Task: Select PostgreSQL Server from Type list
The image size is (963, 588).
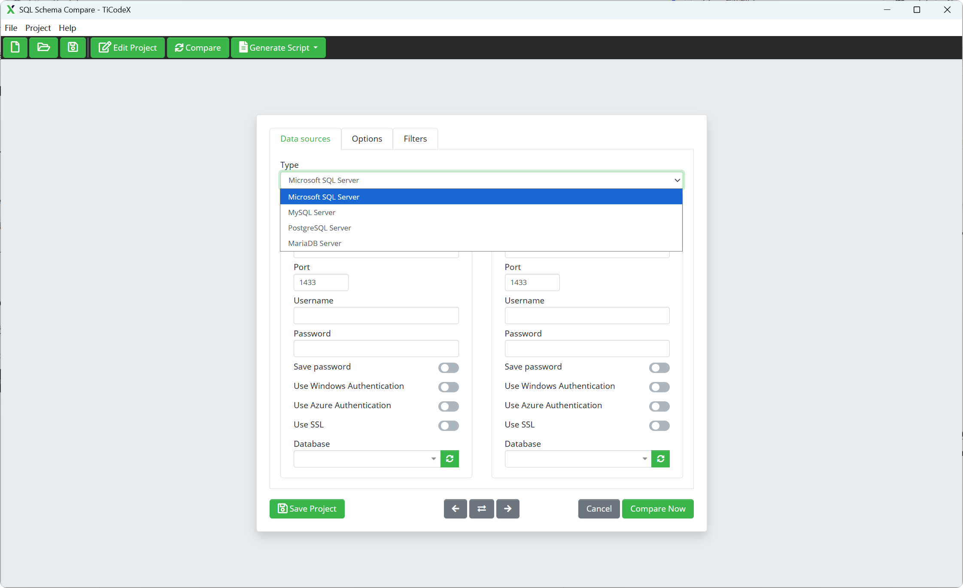Action: [319, 228]
